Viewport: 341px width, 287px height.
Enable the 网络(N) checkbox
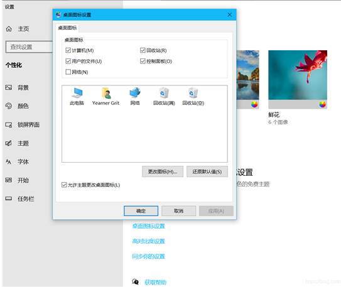click(68, 72)
